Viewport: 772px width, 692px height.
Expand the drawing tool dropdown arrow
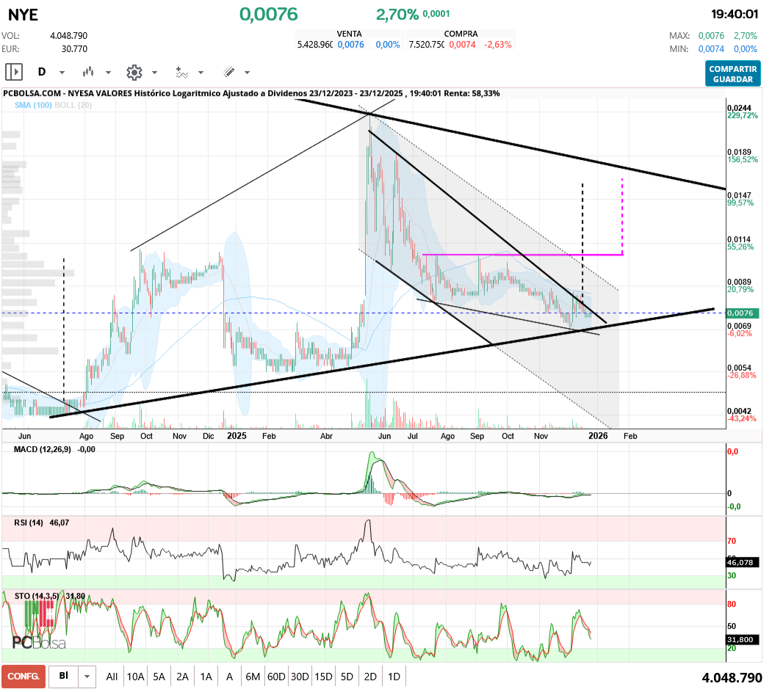[x=246, y=72]
